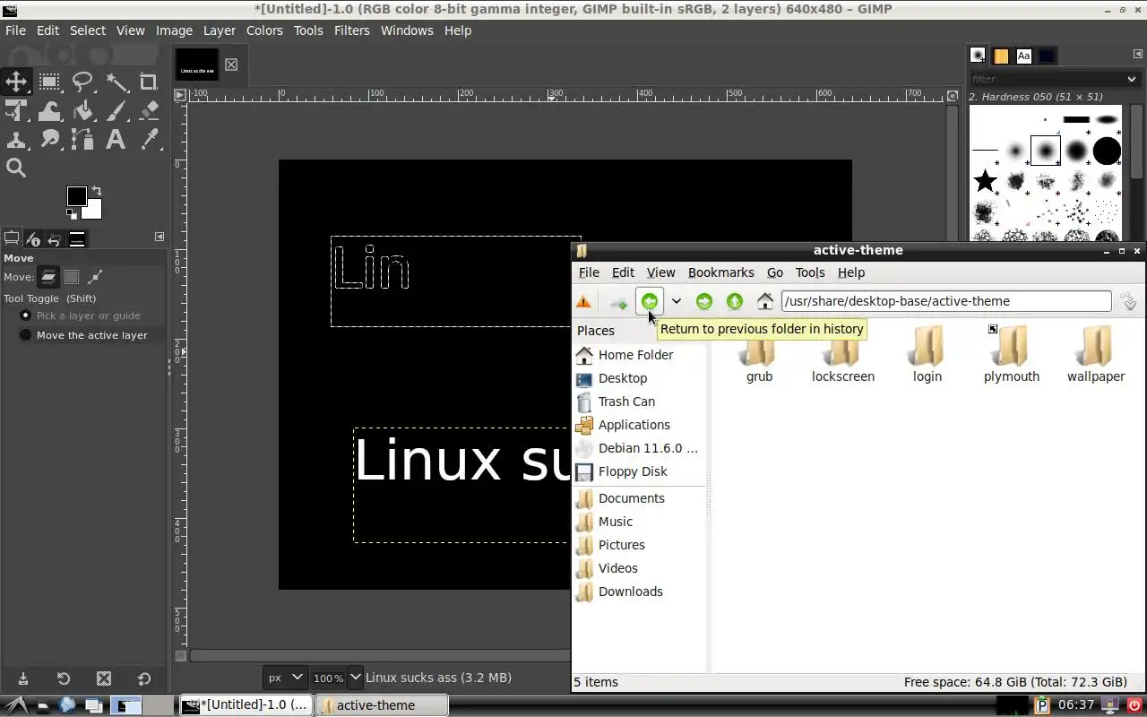Select the Zoom magnifier tool
The height and width of the screenshot is (717, 1147).
[x=16, y=168]
